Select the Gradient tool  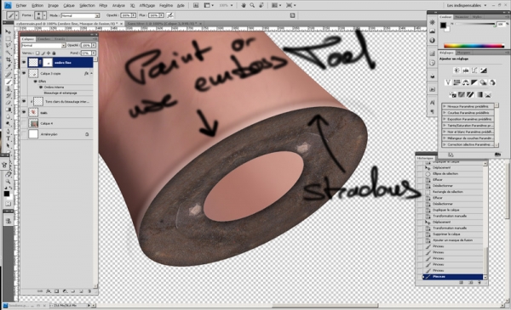(9, 110)
